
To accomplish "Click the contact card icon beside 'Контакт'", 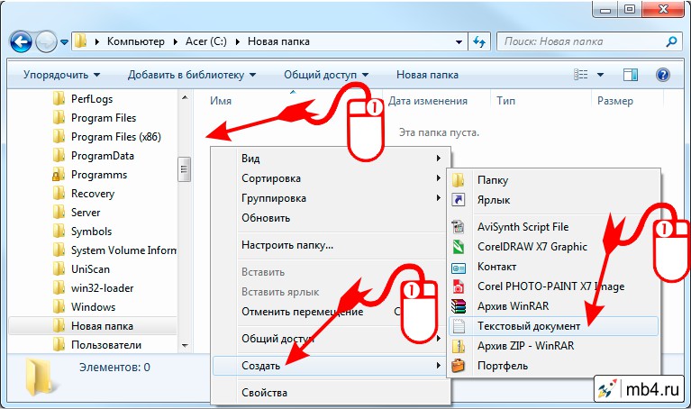I will coord(459,267).
